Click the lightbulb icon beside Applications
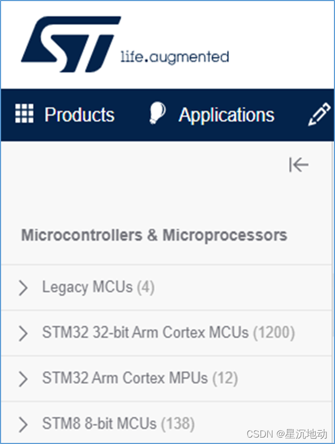Screen dimensions: 335x444 [157, 114]
